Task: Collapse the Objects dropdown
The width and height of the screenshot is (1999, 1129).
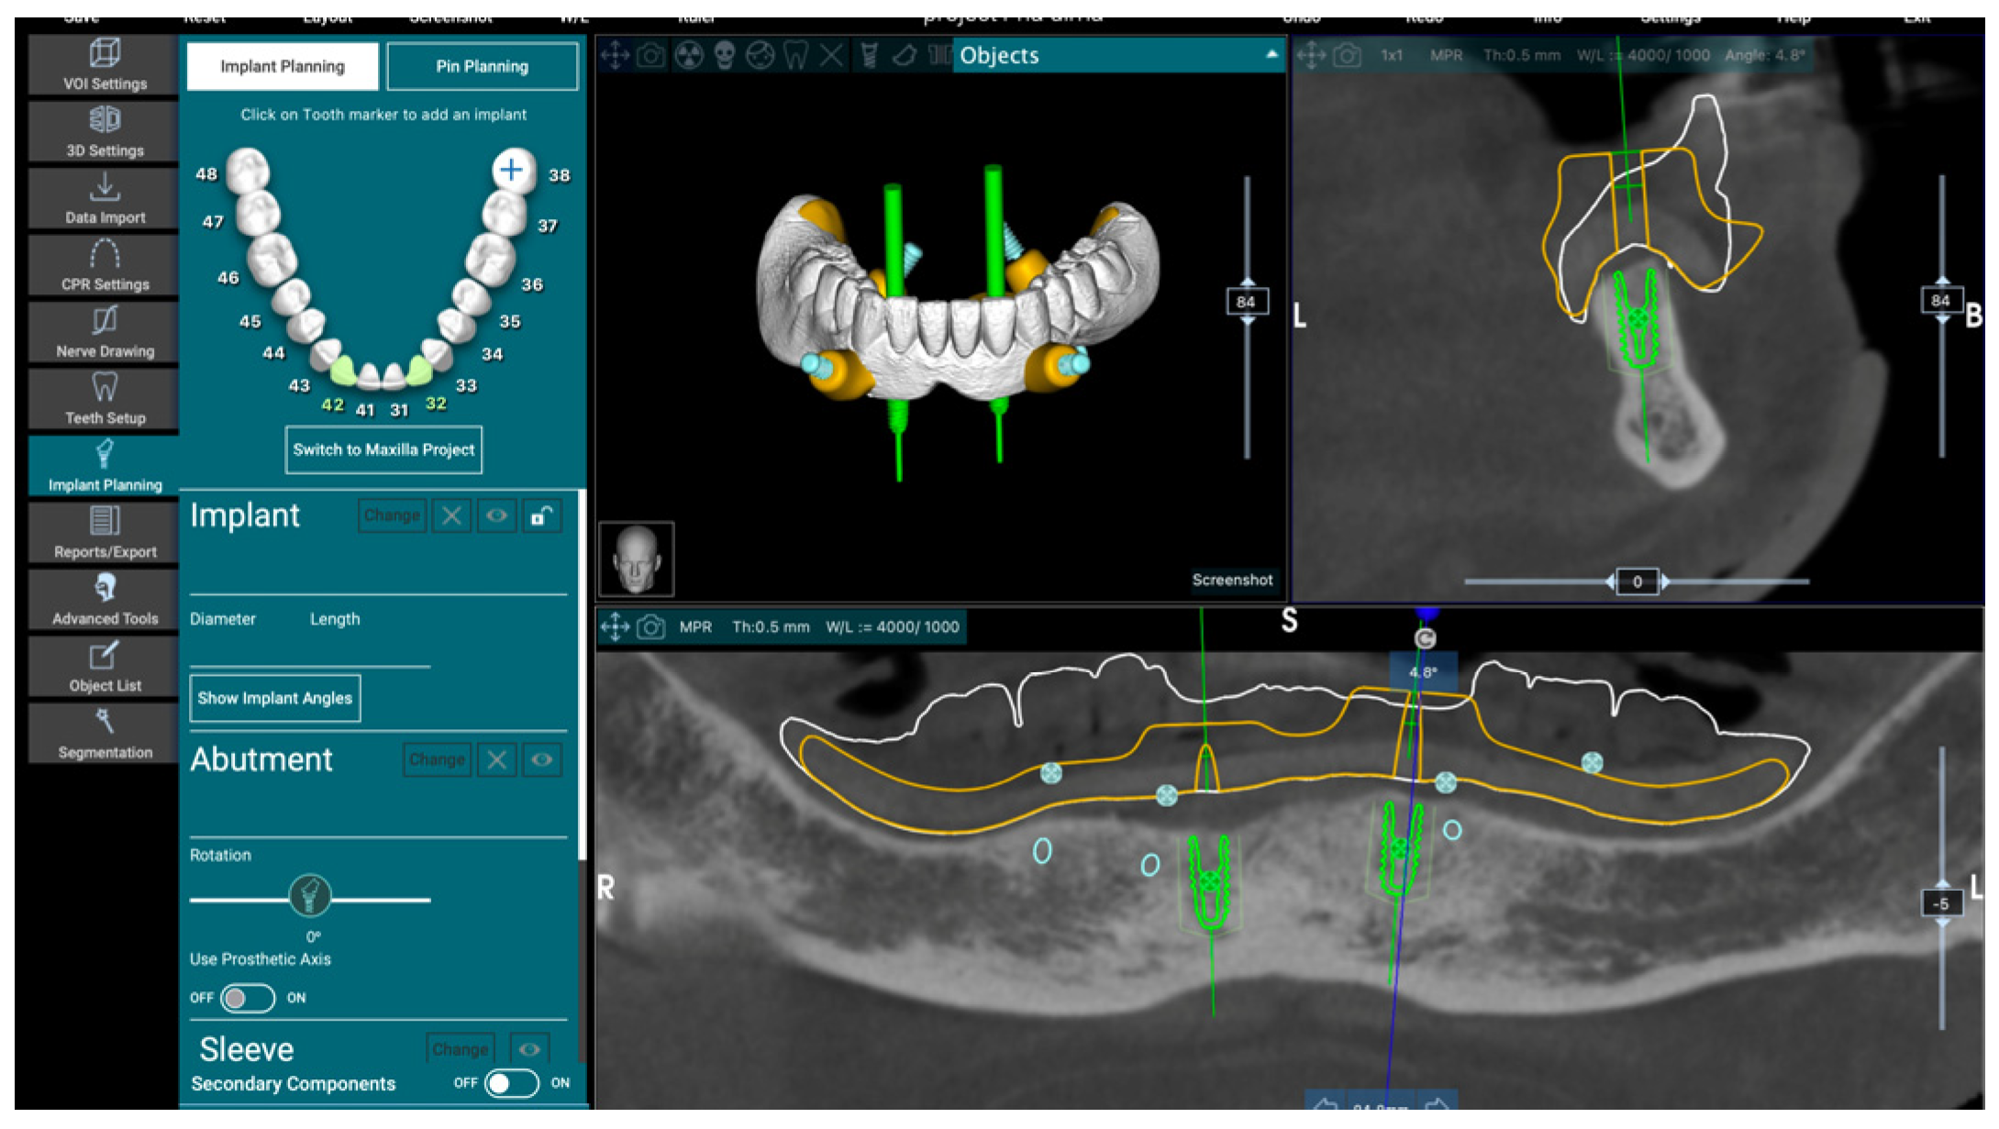Action: 1271,55
